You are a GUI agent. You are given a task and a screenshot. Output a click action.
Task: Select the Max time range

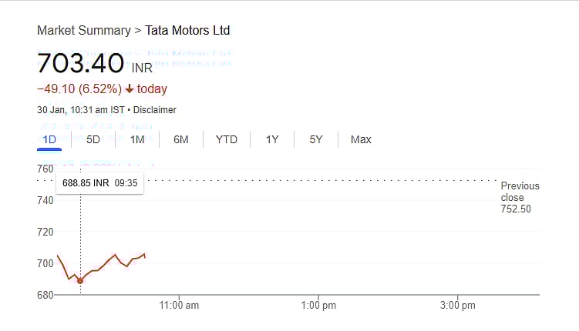click(361, 139)
